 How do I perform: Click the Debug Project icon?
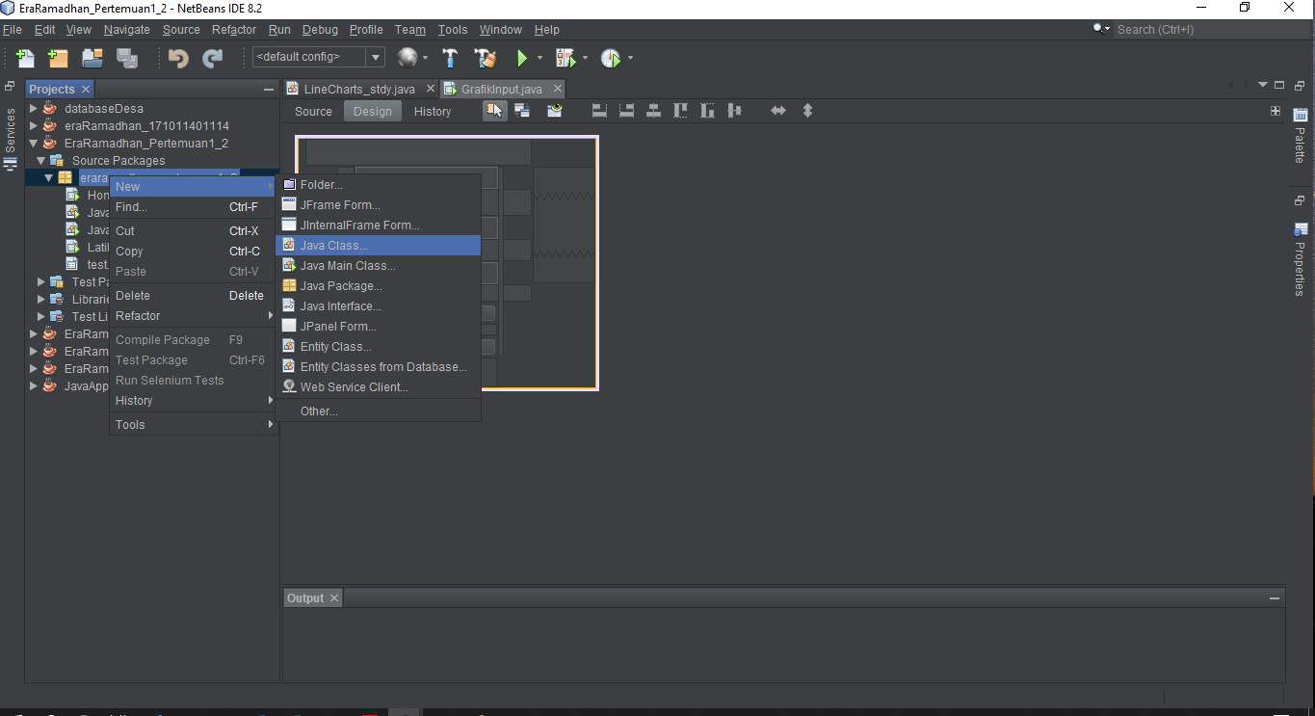[565, 58]
